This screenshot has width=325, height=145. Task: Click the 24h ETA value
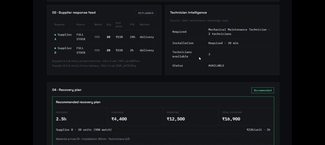pos(132,37)
